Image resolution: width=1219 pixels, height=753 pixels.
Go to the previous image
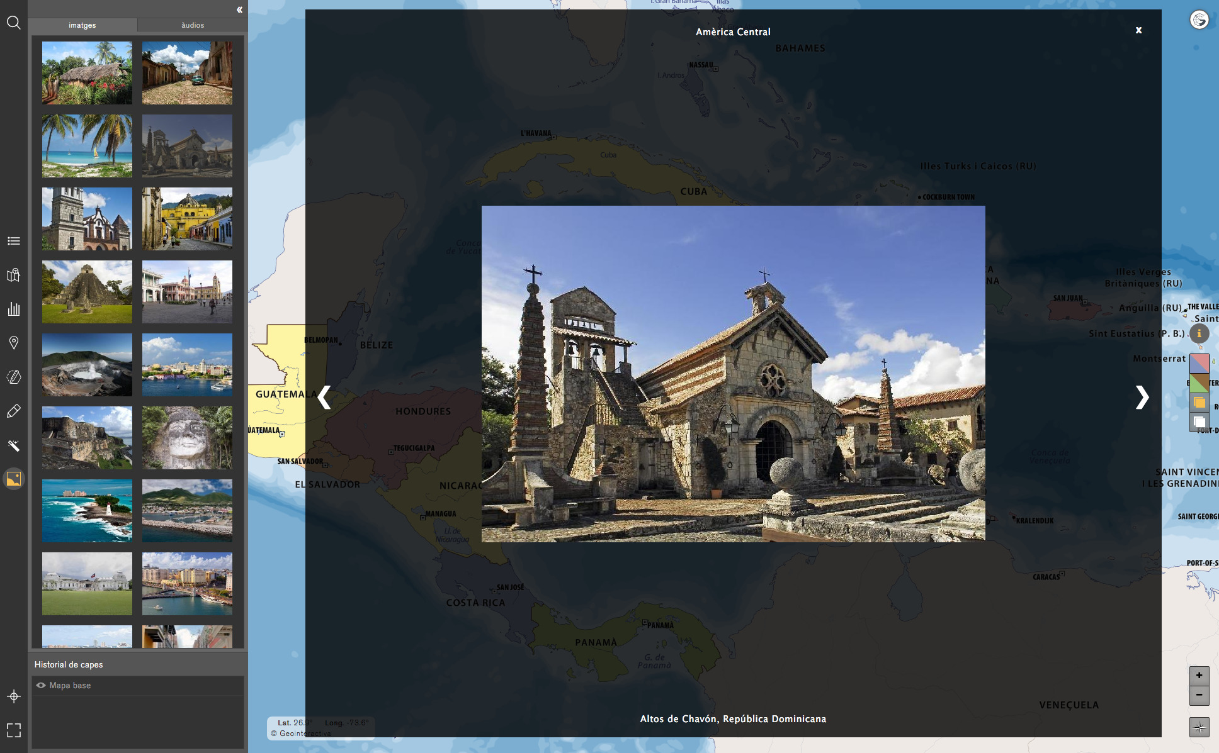[324, 397]
